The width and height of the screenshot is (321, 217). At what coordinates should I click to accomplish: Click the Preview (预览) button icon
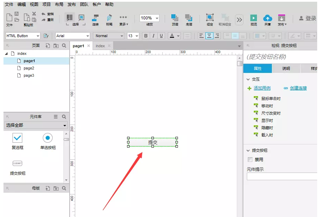[x=254, y=18]
